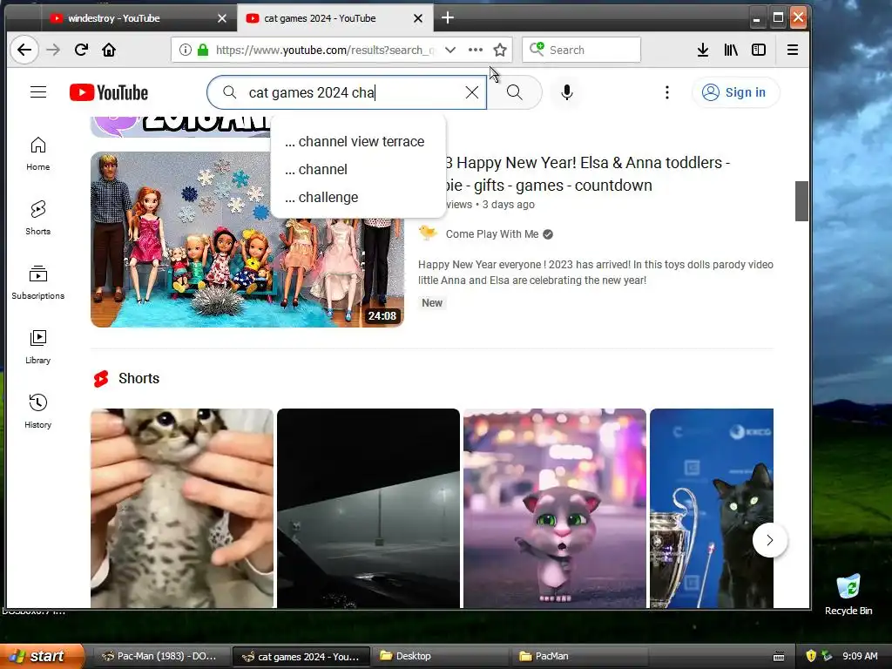Open the kitten Shorts thumbnail

click(182, 508)
